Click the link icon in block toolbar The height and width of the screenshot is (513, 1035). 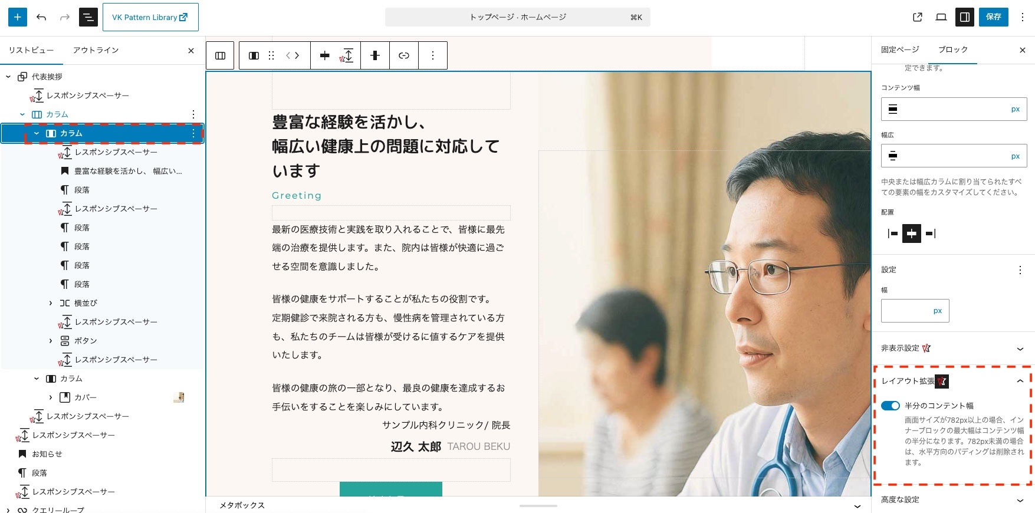(x=404, y=55)
